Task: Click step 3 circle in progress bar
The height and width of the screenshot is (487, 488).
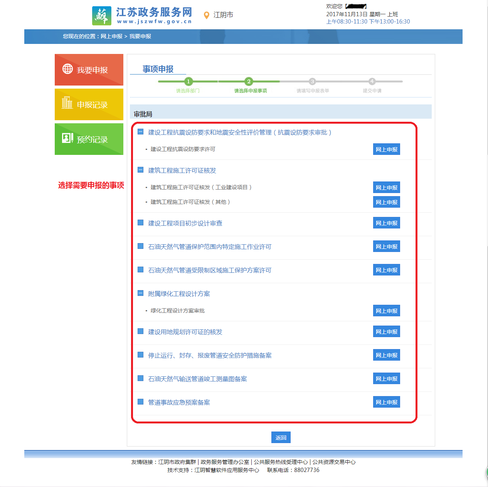Action: [x=312, y=81]
